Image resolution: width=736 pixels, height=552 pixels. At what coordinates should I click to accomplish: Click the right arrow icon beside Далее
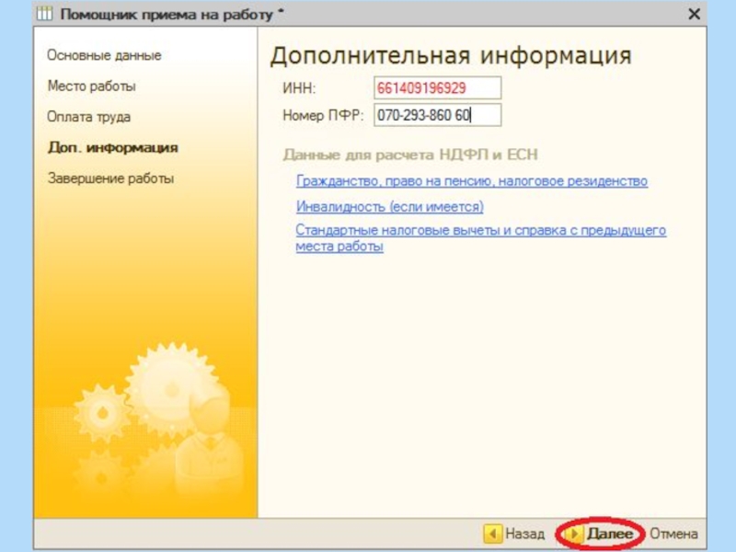(574, 534)
